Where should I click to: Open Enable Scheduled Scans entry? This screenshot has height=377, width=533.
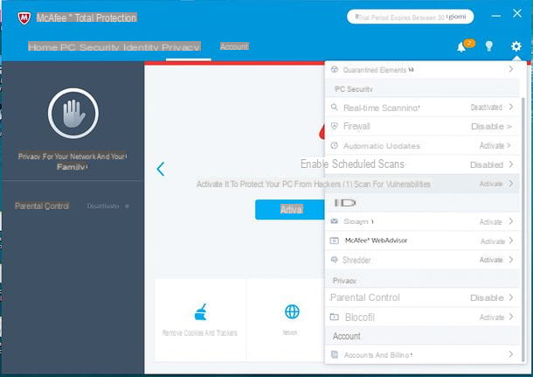click(422, 164)
